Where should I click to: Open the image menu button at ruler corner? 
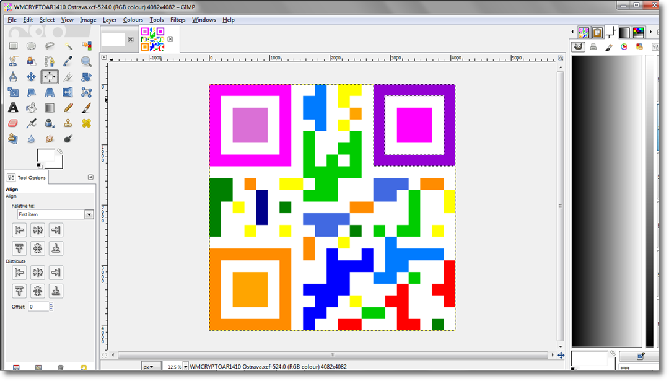pyautogui.click(x=104, y=57)
